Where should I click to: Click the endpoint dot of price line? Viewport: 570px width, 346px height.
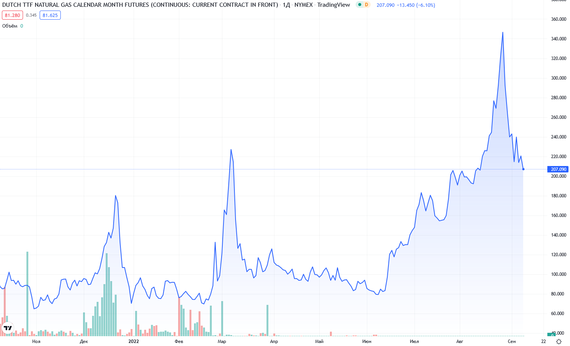click(523, 169)
